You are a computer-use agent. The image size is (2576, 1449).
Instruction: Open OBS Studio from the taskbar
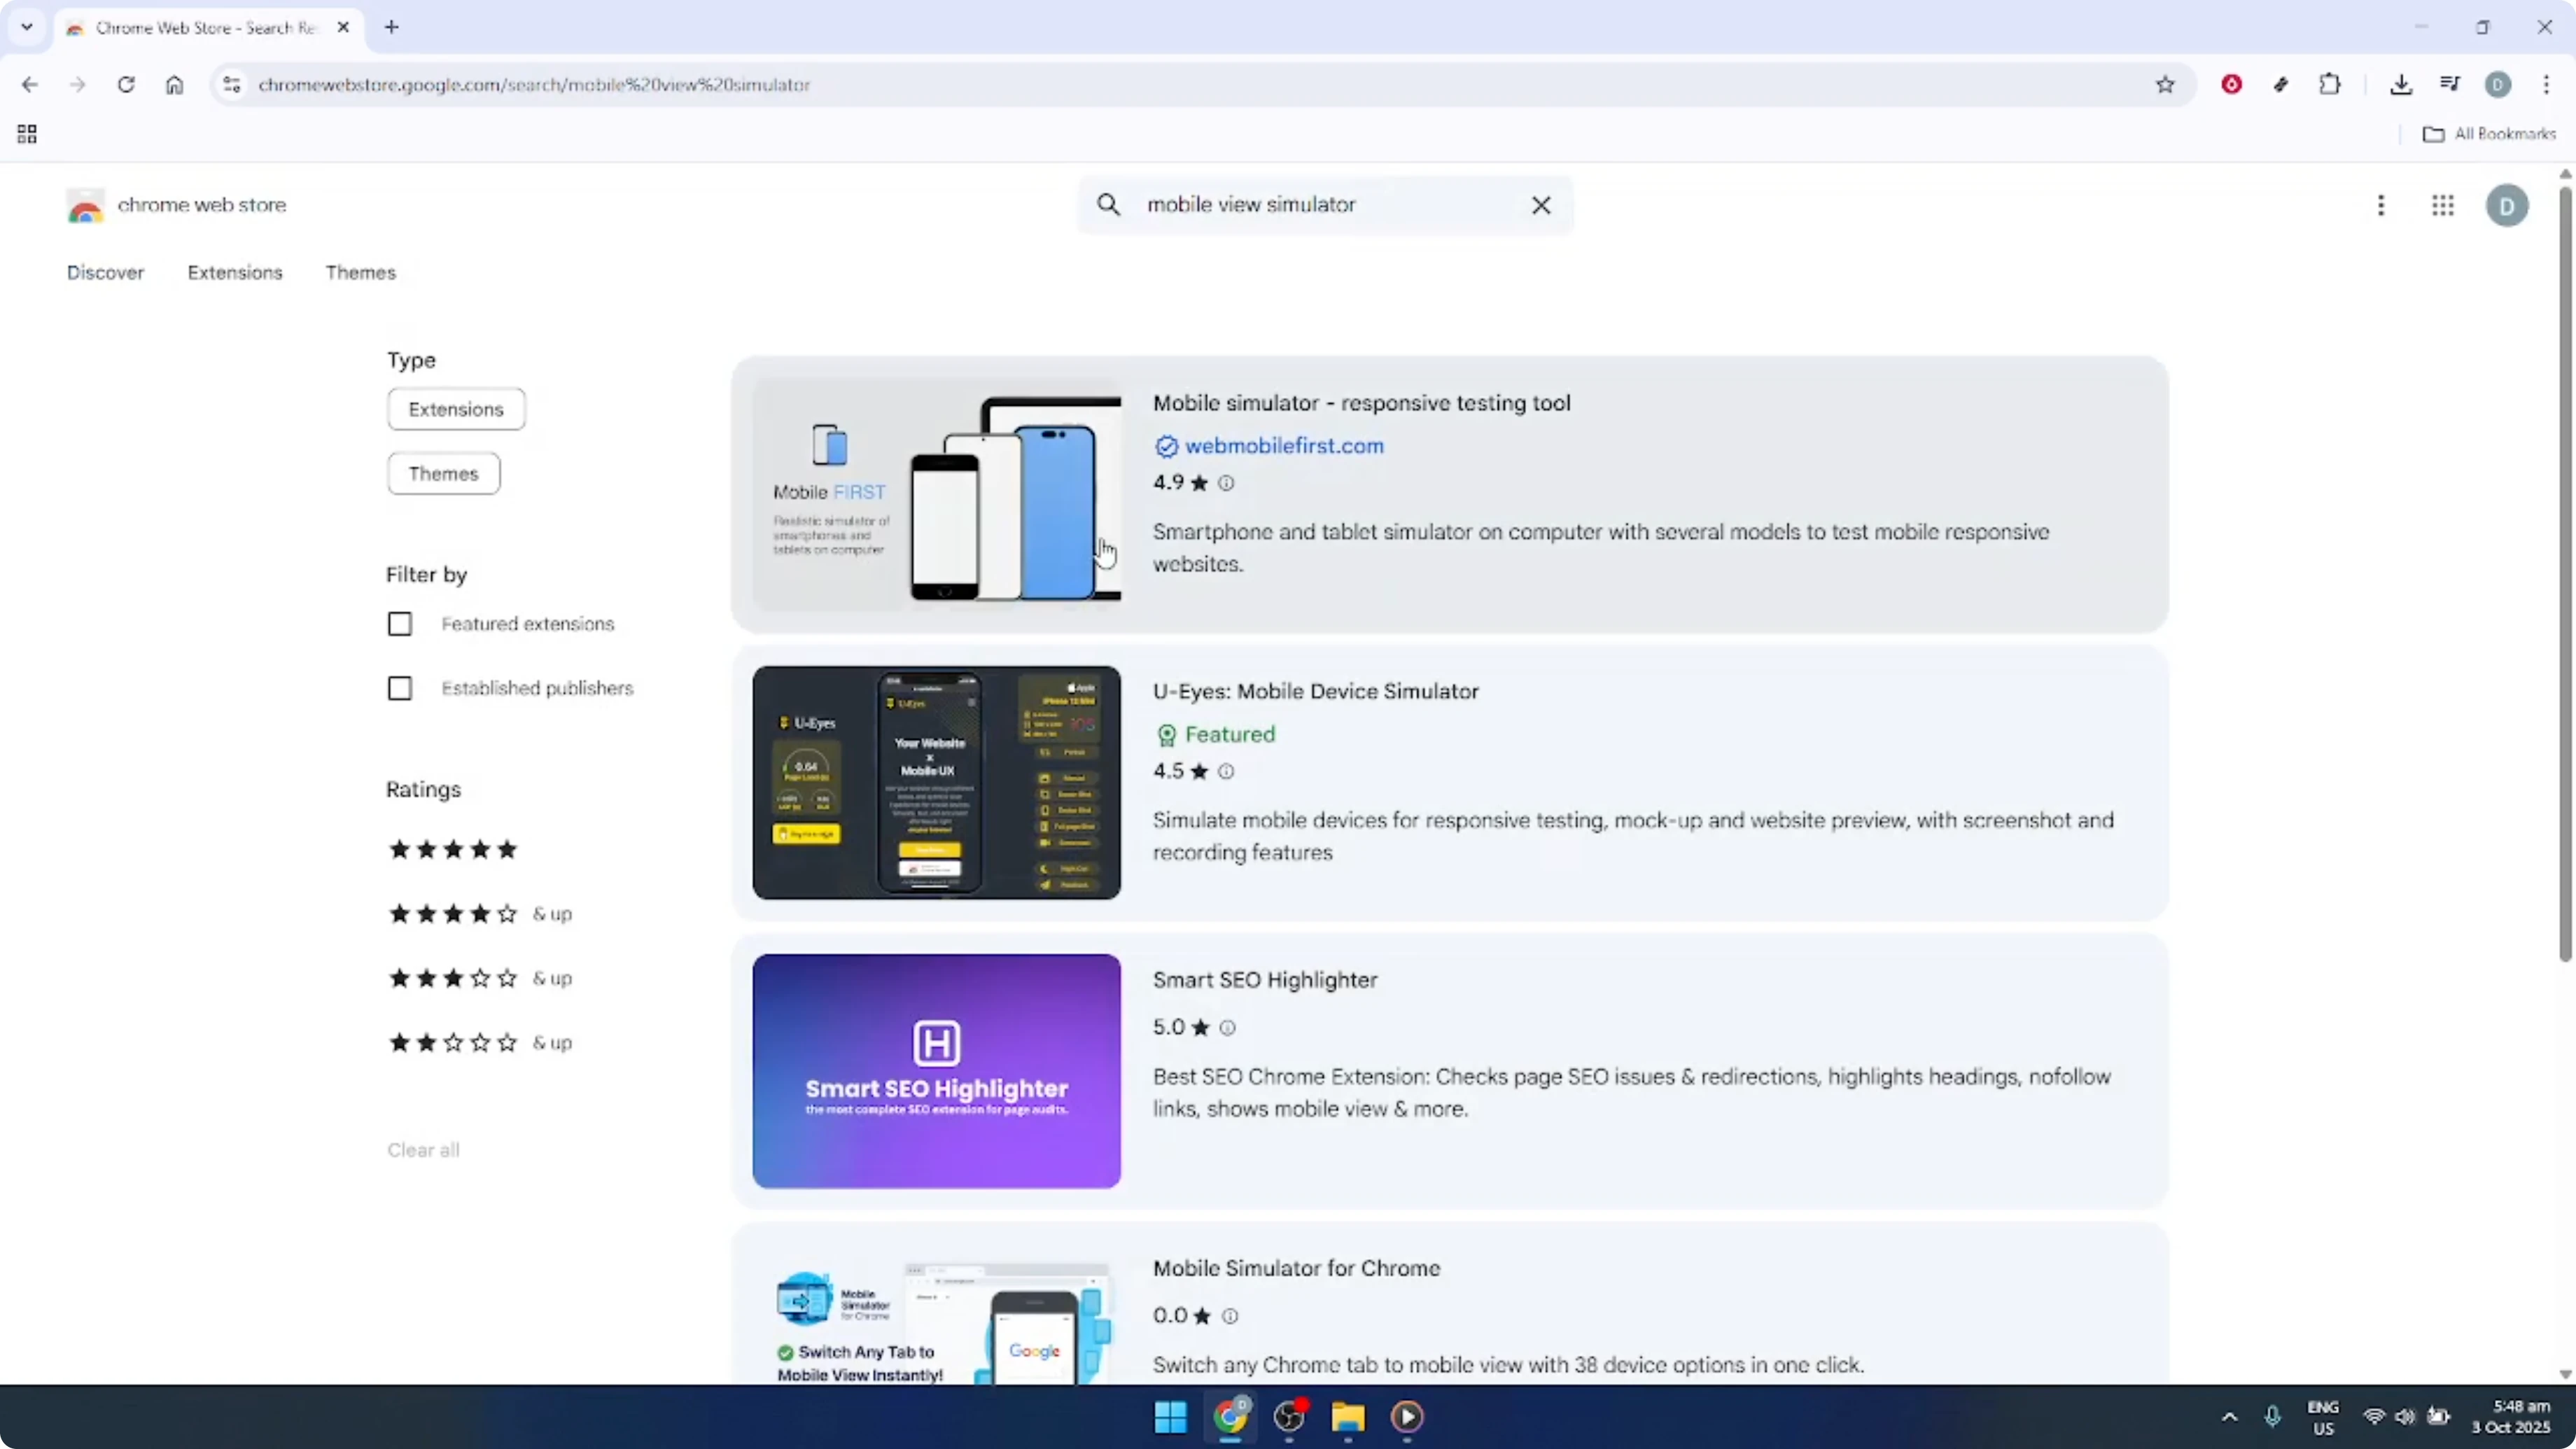point(1290,1417)
